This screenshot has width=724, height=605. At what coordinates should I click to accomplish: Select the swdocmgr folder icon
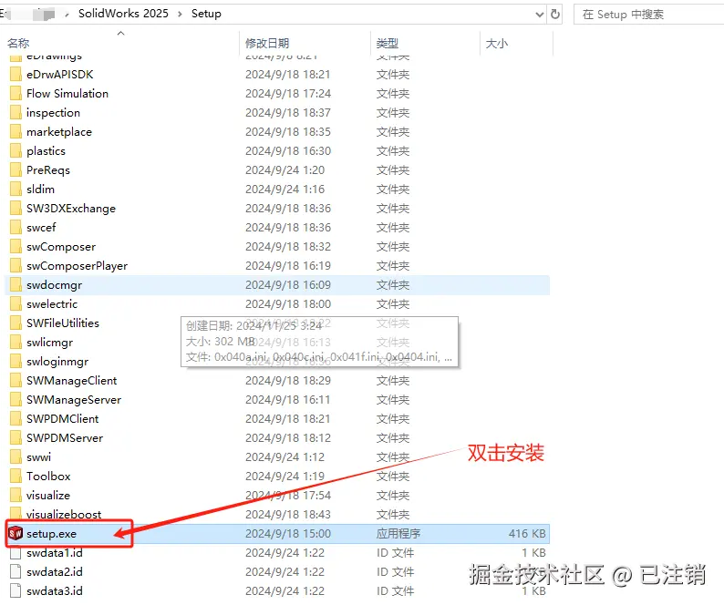pos(16,285)
